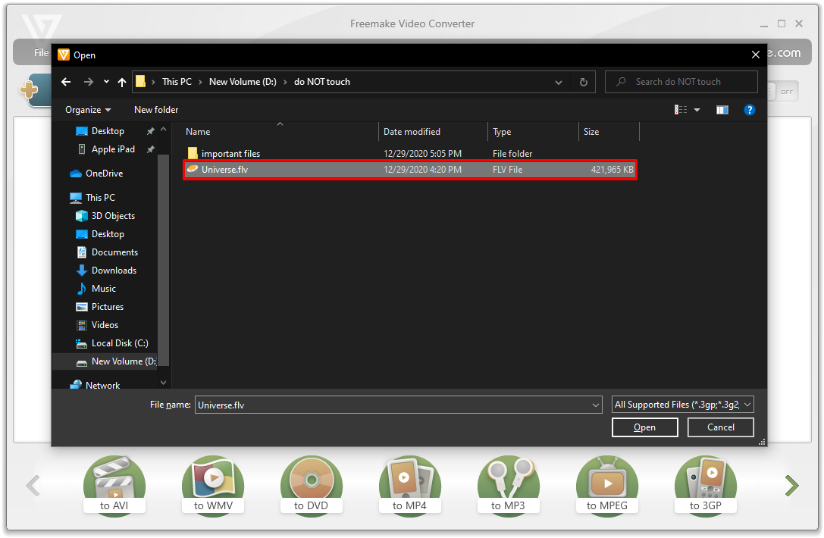Sort by Size column header
Viewport: 824px width, 538px height.
(x=609, y=132)
